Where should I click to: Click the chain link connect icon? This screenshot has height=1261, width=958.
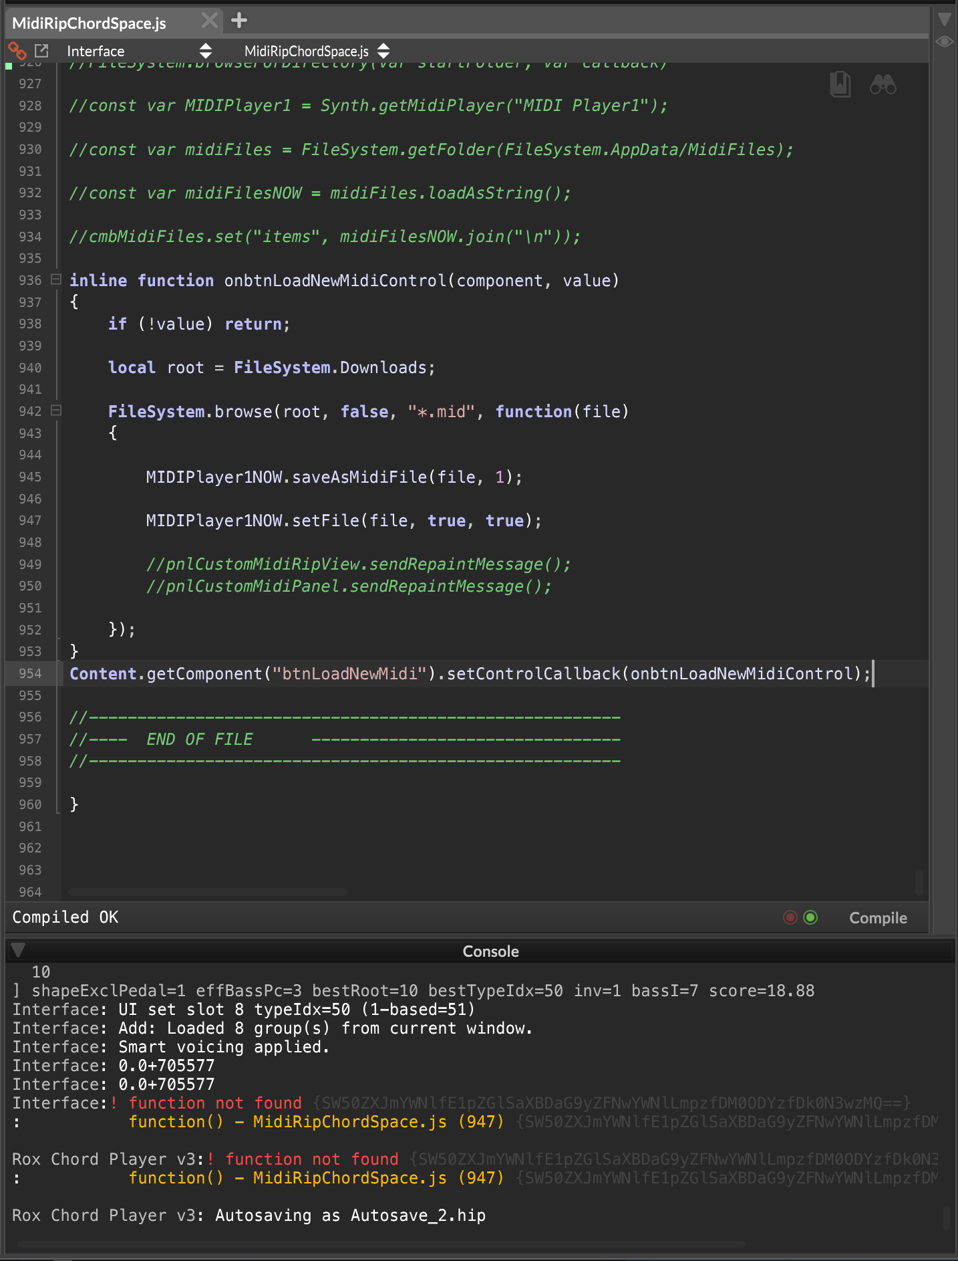point(17,51)
